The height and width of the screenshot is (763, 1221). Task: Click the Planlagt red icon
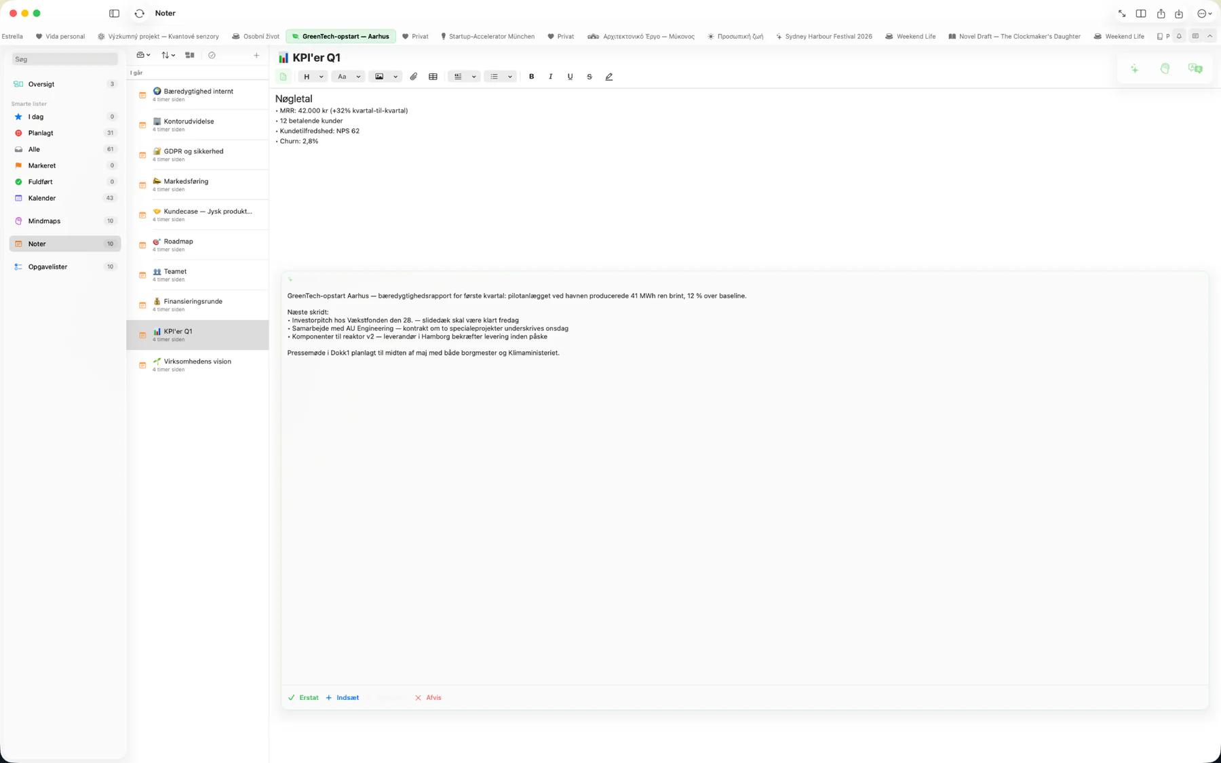18,133
